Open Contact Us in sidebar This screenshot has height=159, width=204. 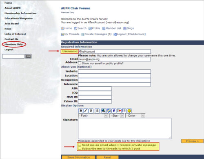(x=11, y=39)
